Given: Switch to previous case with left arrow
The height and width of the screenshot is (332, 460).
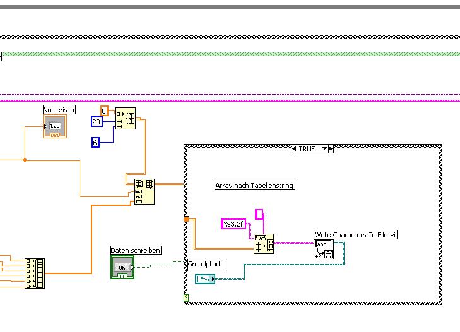Looking at the screenshot, I should point(294,149).
